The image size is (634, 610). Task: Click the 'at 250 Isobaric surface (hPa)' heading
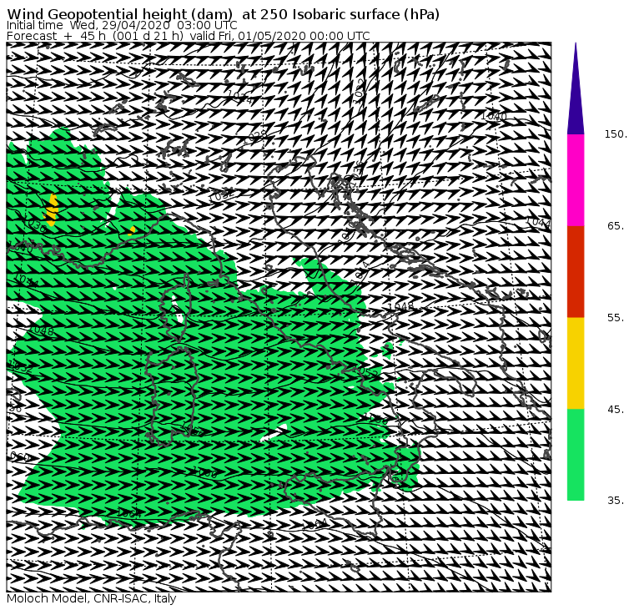coord(340,14)
